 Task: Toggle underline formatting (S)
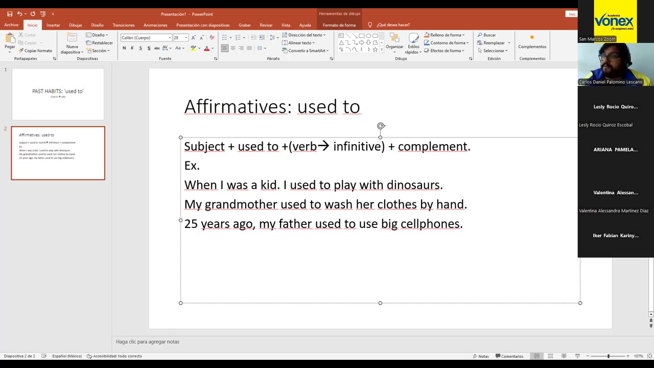point(141,48)
